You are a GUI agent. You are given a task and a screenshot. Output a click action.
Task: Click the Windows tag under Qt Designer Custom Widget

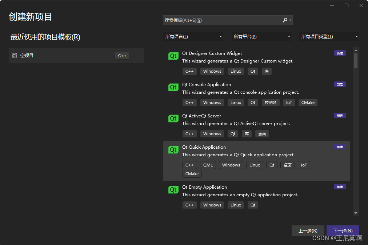212,71
